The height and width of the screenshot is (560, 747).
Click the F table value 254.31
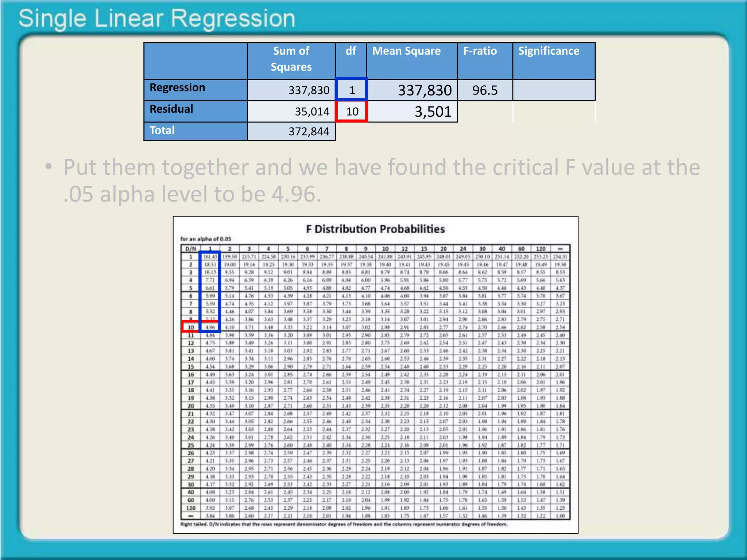click(x=561, y=257)
